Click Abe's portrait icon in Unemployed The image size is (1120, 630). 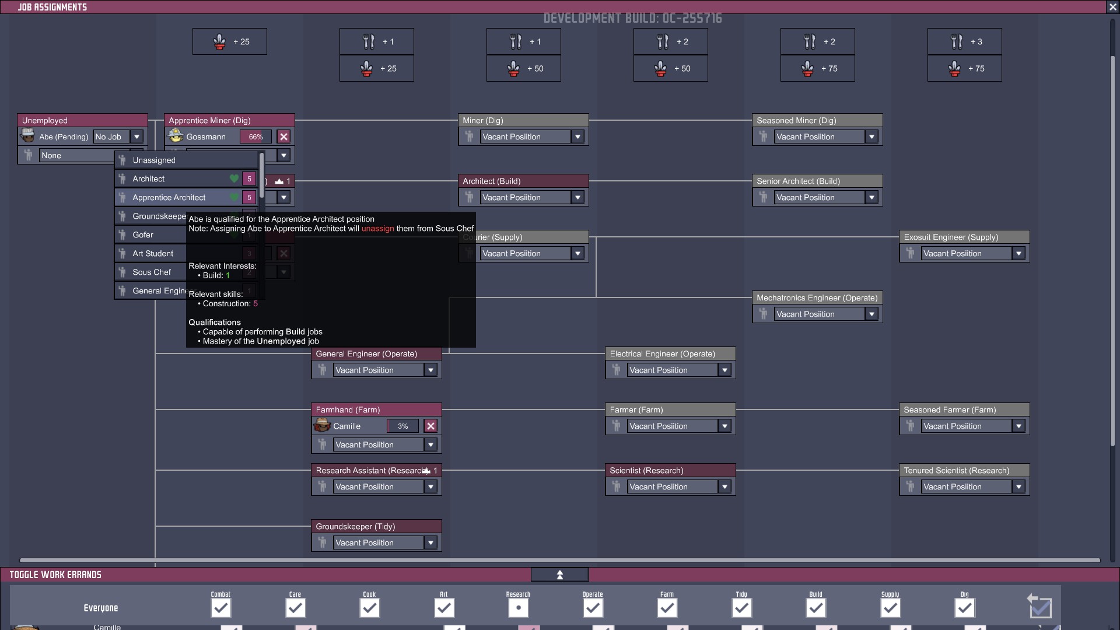tap(27, 136)
